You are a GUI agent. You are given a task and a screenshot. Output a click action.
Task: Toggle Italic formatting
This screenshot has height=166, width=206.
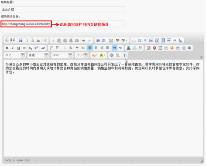point(13,48)
